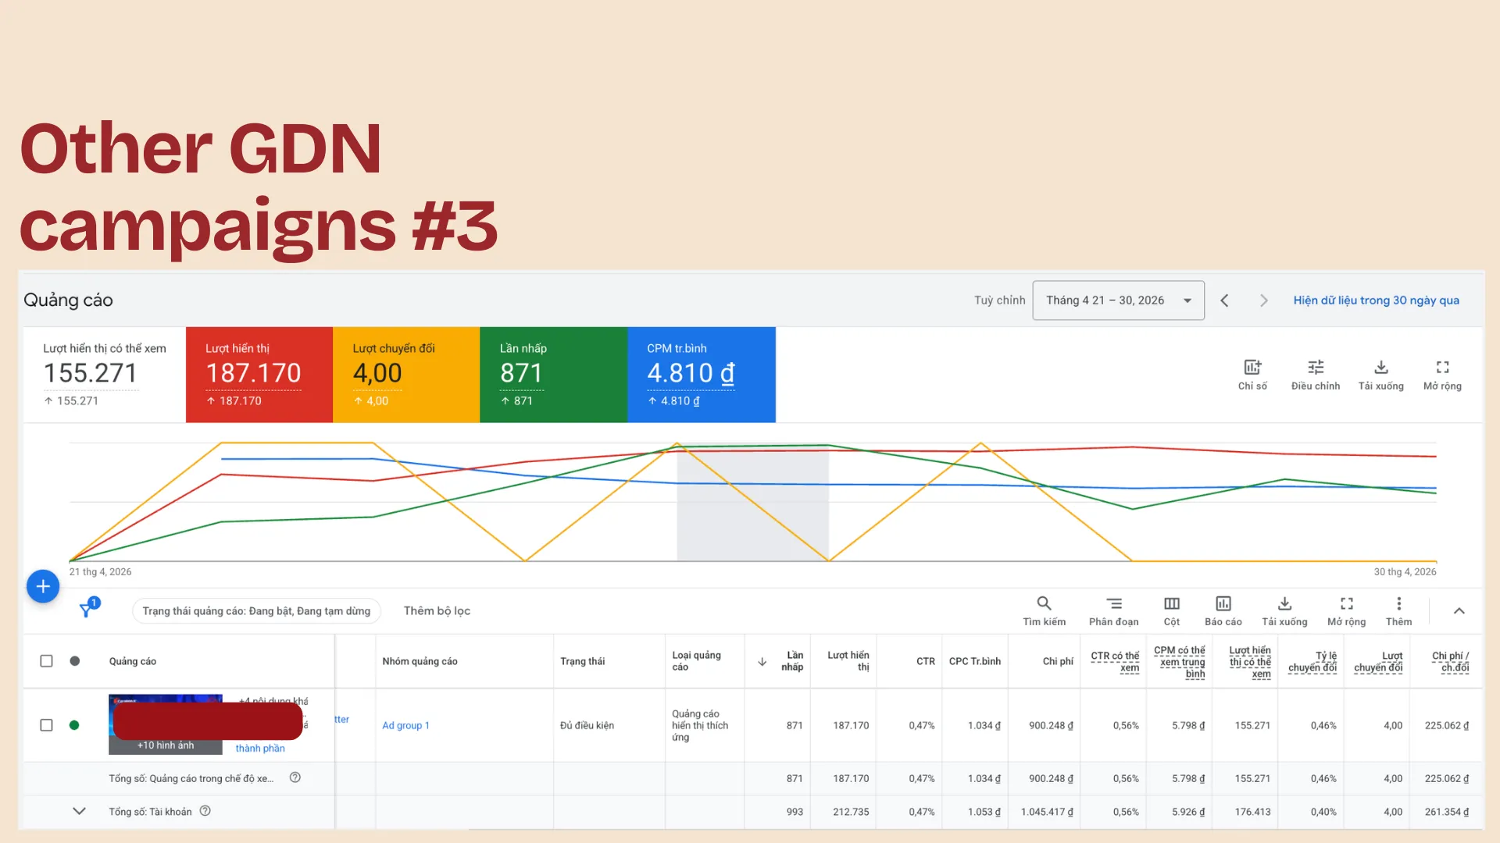Sort by CTR có thể xem column header

(x=1115, y=662)
